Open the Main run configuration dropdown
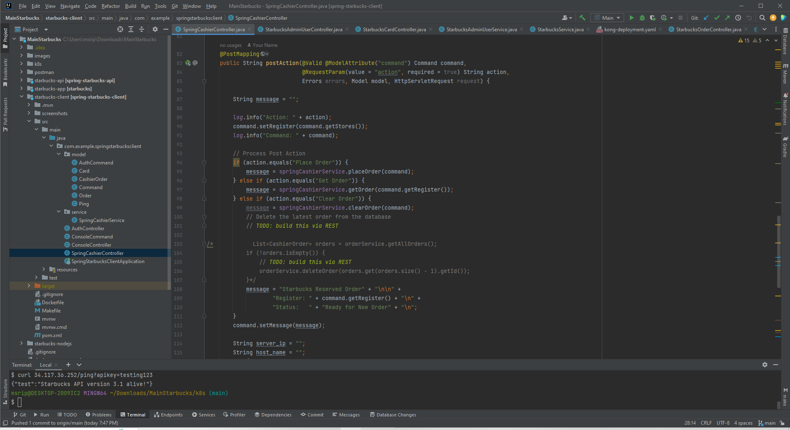Viewport: 790px width, 430px height. tap(607, 18)
